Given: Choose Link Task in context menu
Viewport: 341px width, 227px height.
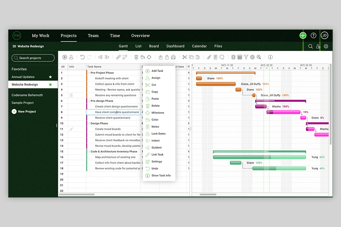Looking at the screenshot, I should [157, 154].
